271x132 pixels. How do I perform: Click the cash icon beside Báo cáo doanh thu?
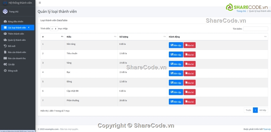pos(5,58)
